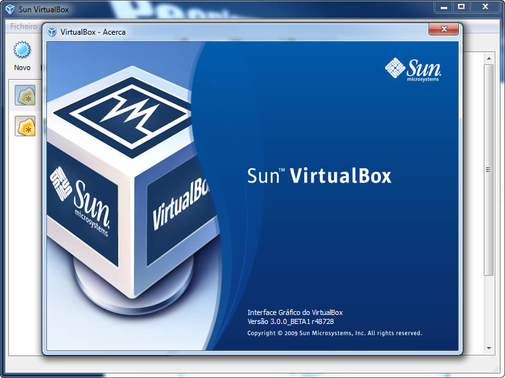Select the first virtual machine in the list
Image resolution: width=505 pixels, height=378 pixels.
pos(25,95)
